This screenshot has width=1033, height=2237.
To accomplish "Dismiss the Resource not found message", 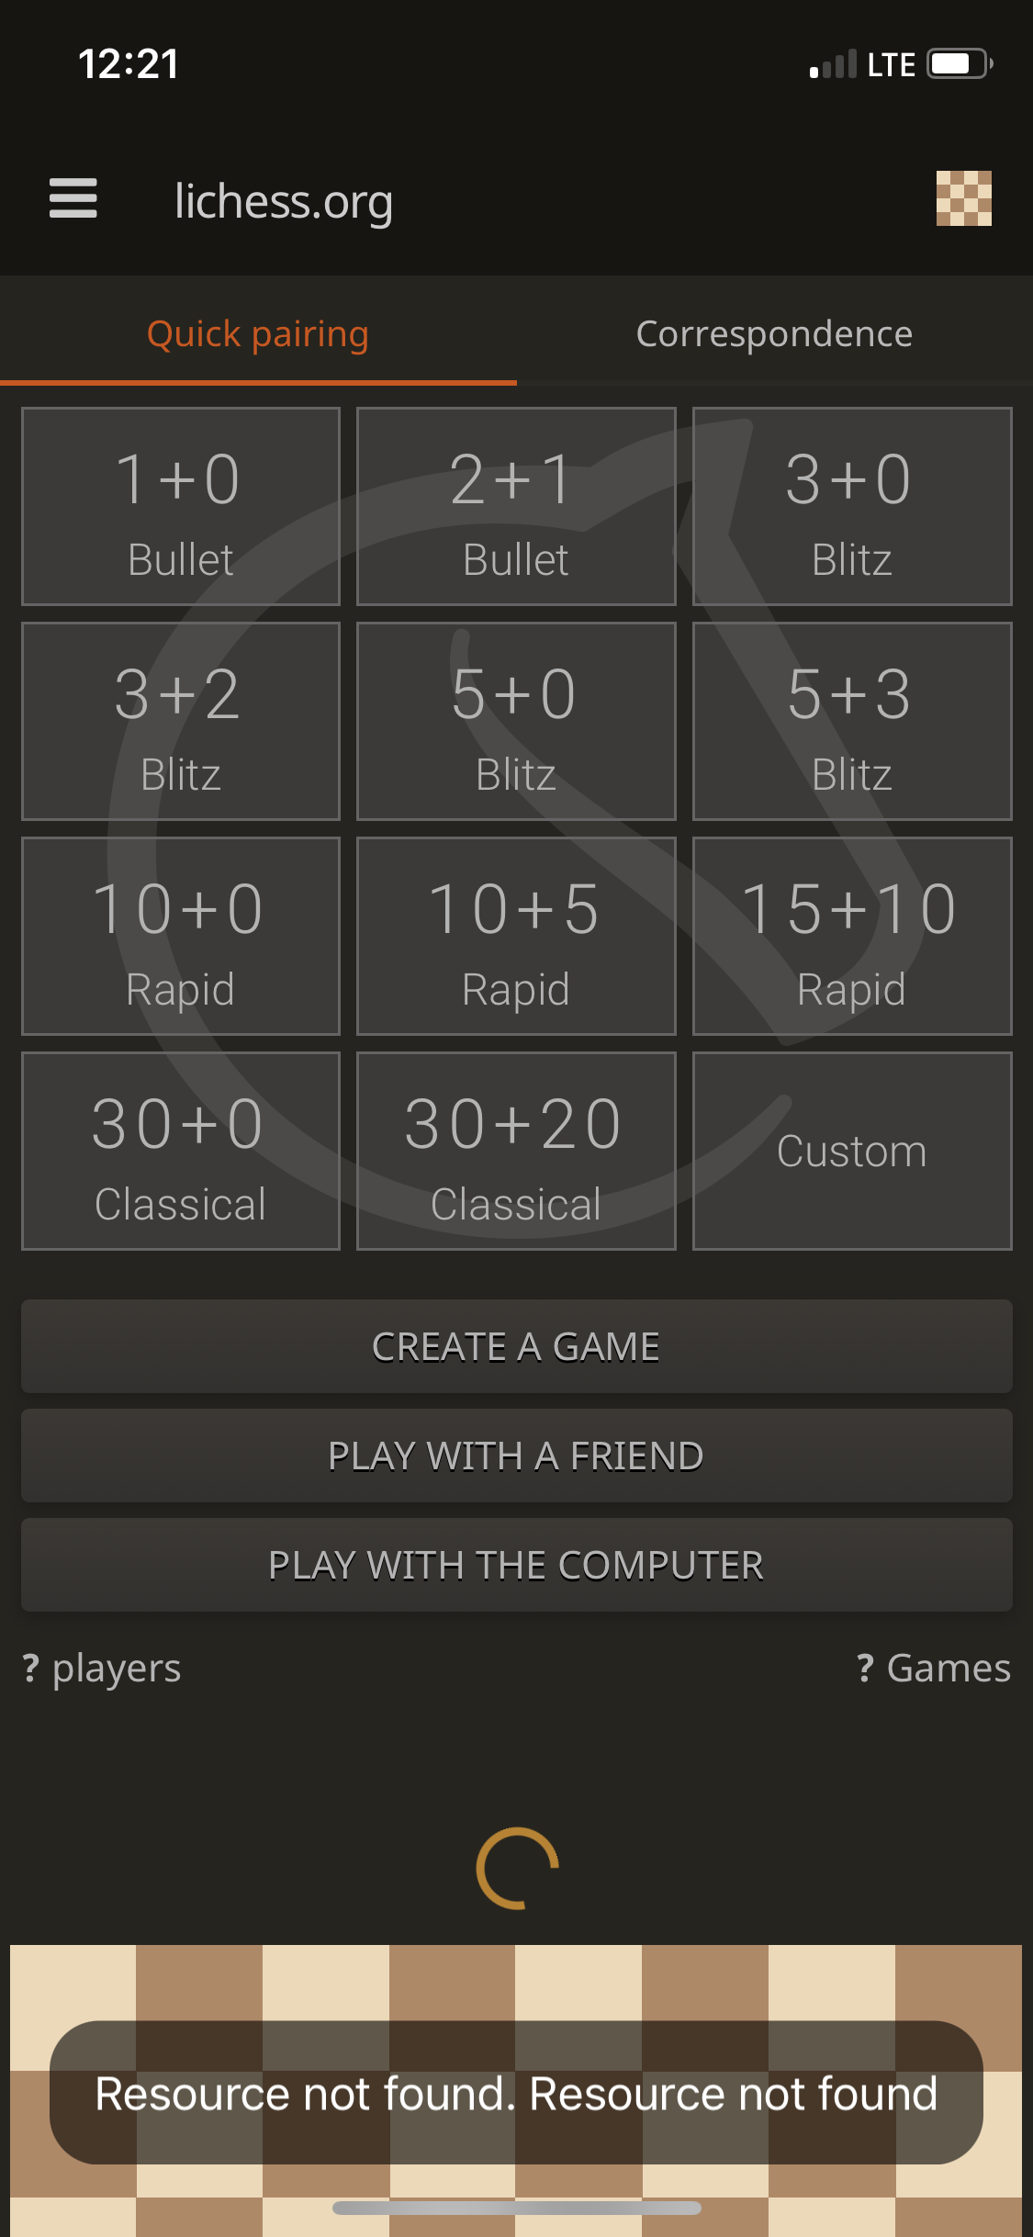I will (516, 2095).
